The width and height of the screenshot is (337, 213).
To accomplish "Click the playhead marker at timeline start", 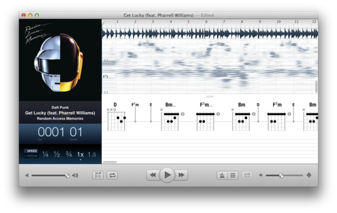I will click(103, 22).
